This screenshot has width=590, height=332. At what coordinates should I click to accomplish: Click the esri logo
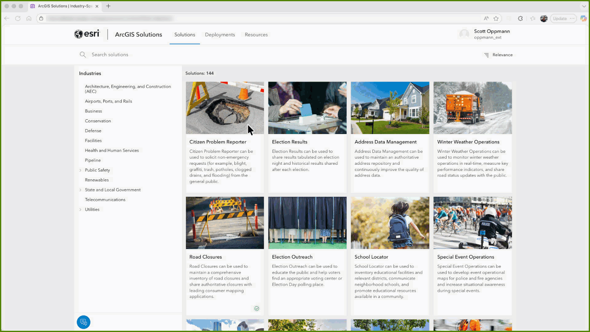click(x=87, y=34)
